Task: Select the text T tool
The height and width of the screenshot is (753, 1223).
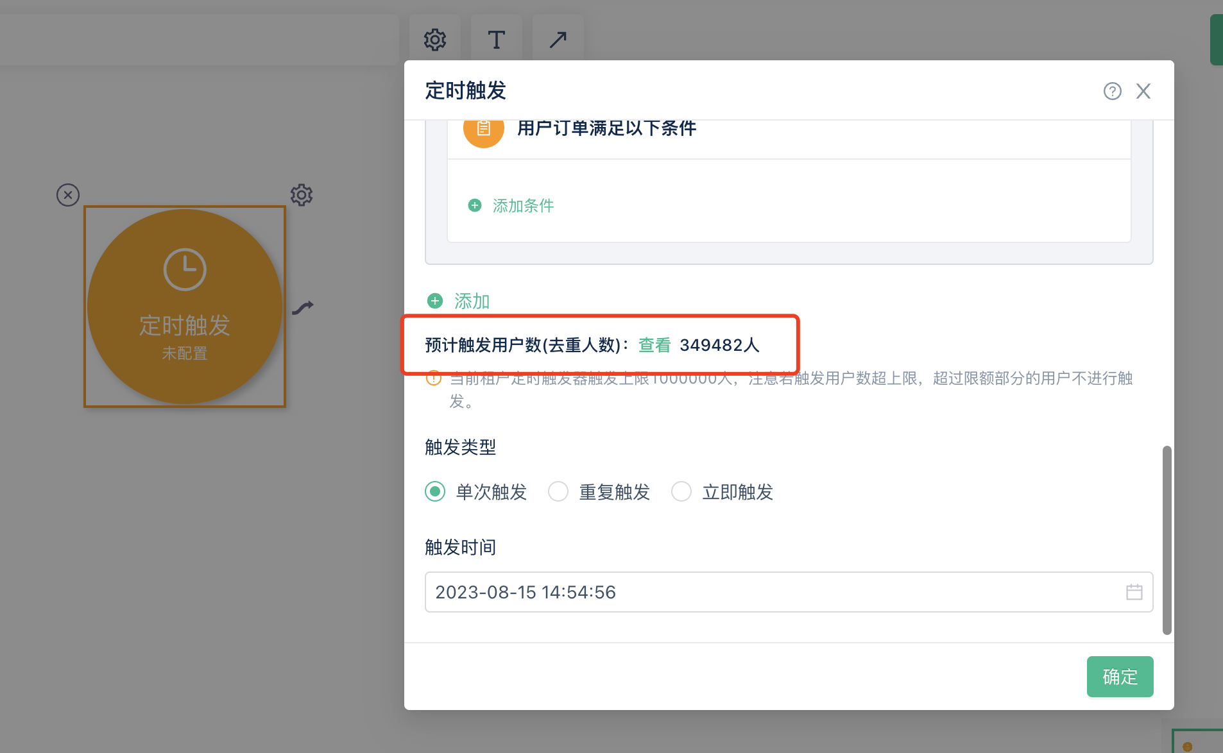Action: [x=496, y=40]
